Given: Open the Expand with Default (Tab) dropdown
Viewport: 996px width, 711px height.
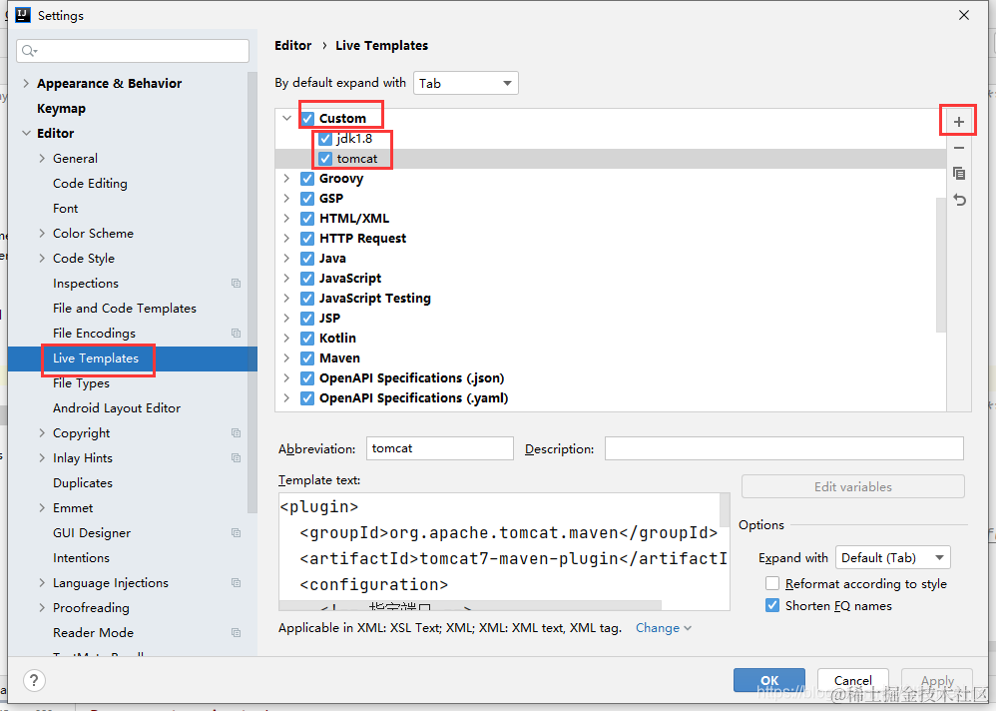Looking at the screenshot, I should 892,558.
